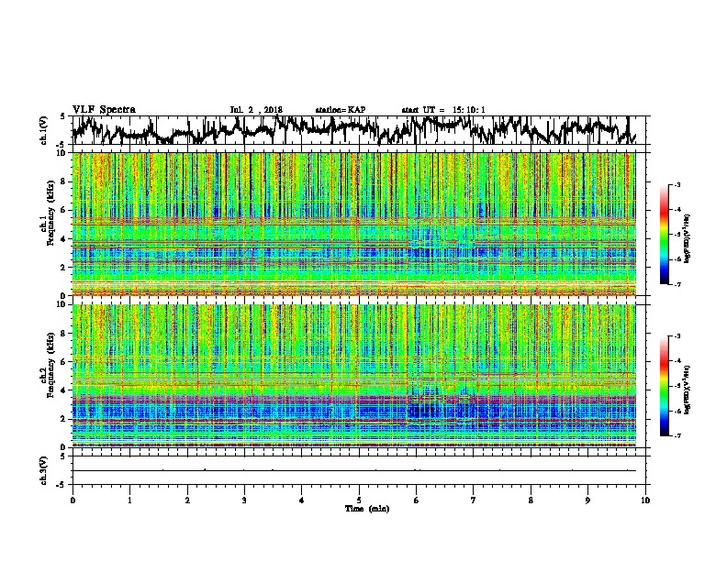Click the "-3" tick on ch.2 colorbar

click(x=677, y=336)
